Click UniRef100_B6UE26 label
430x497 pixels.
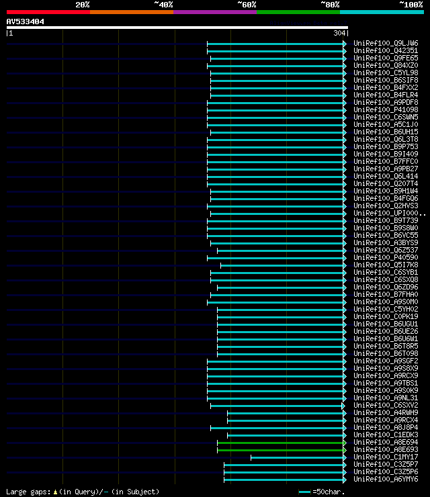pyautogui.click(x=386, y=332)
